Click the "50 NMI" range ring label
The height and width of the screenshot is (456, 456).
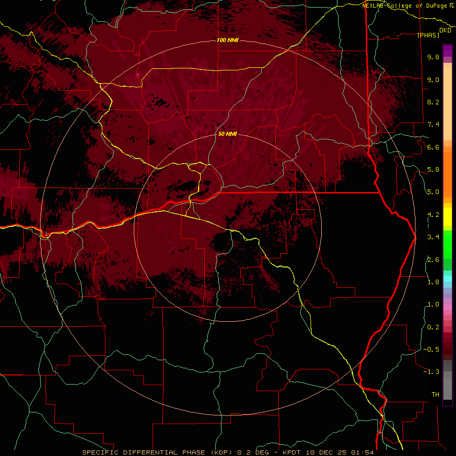(227, 134)
